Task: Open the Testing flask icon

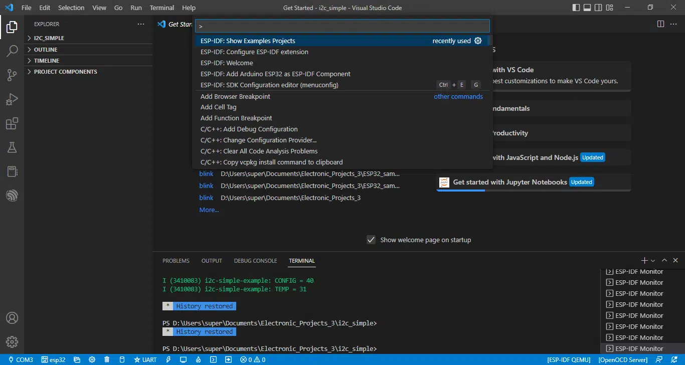Action: pos(12,147)
